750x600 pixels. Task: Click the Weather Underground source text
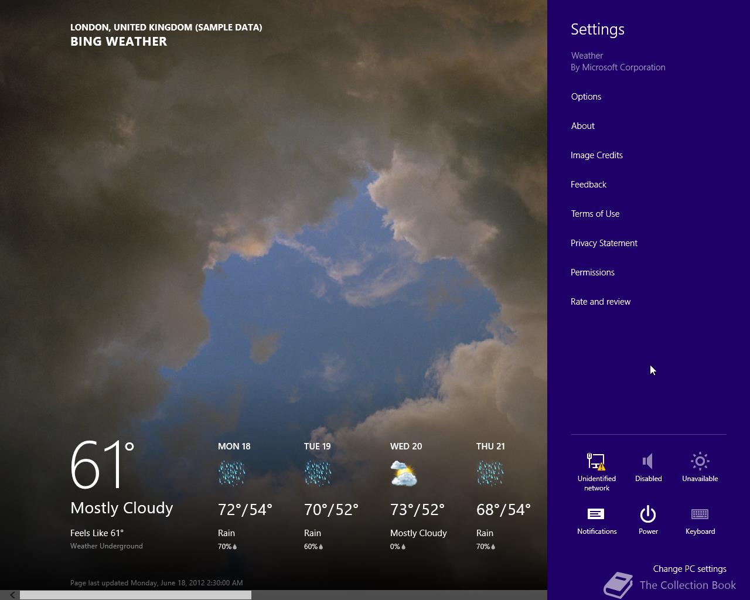tap(107, 546)
